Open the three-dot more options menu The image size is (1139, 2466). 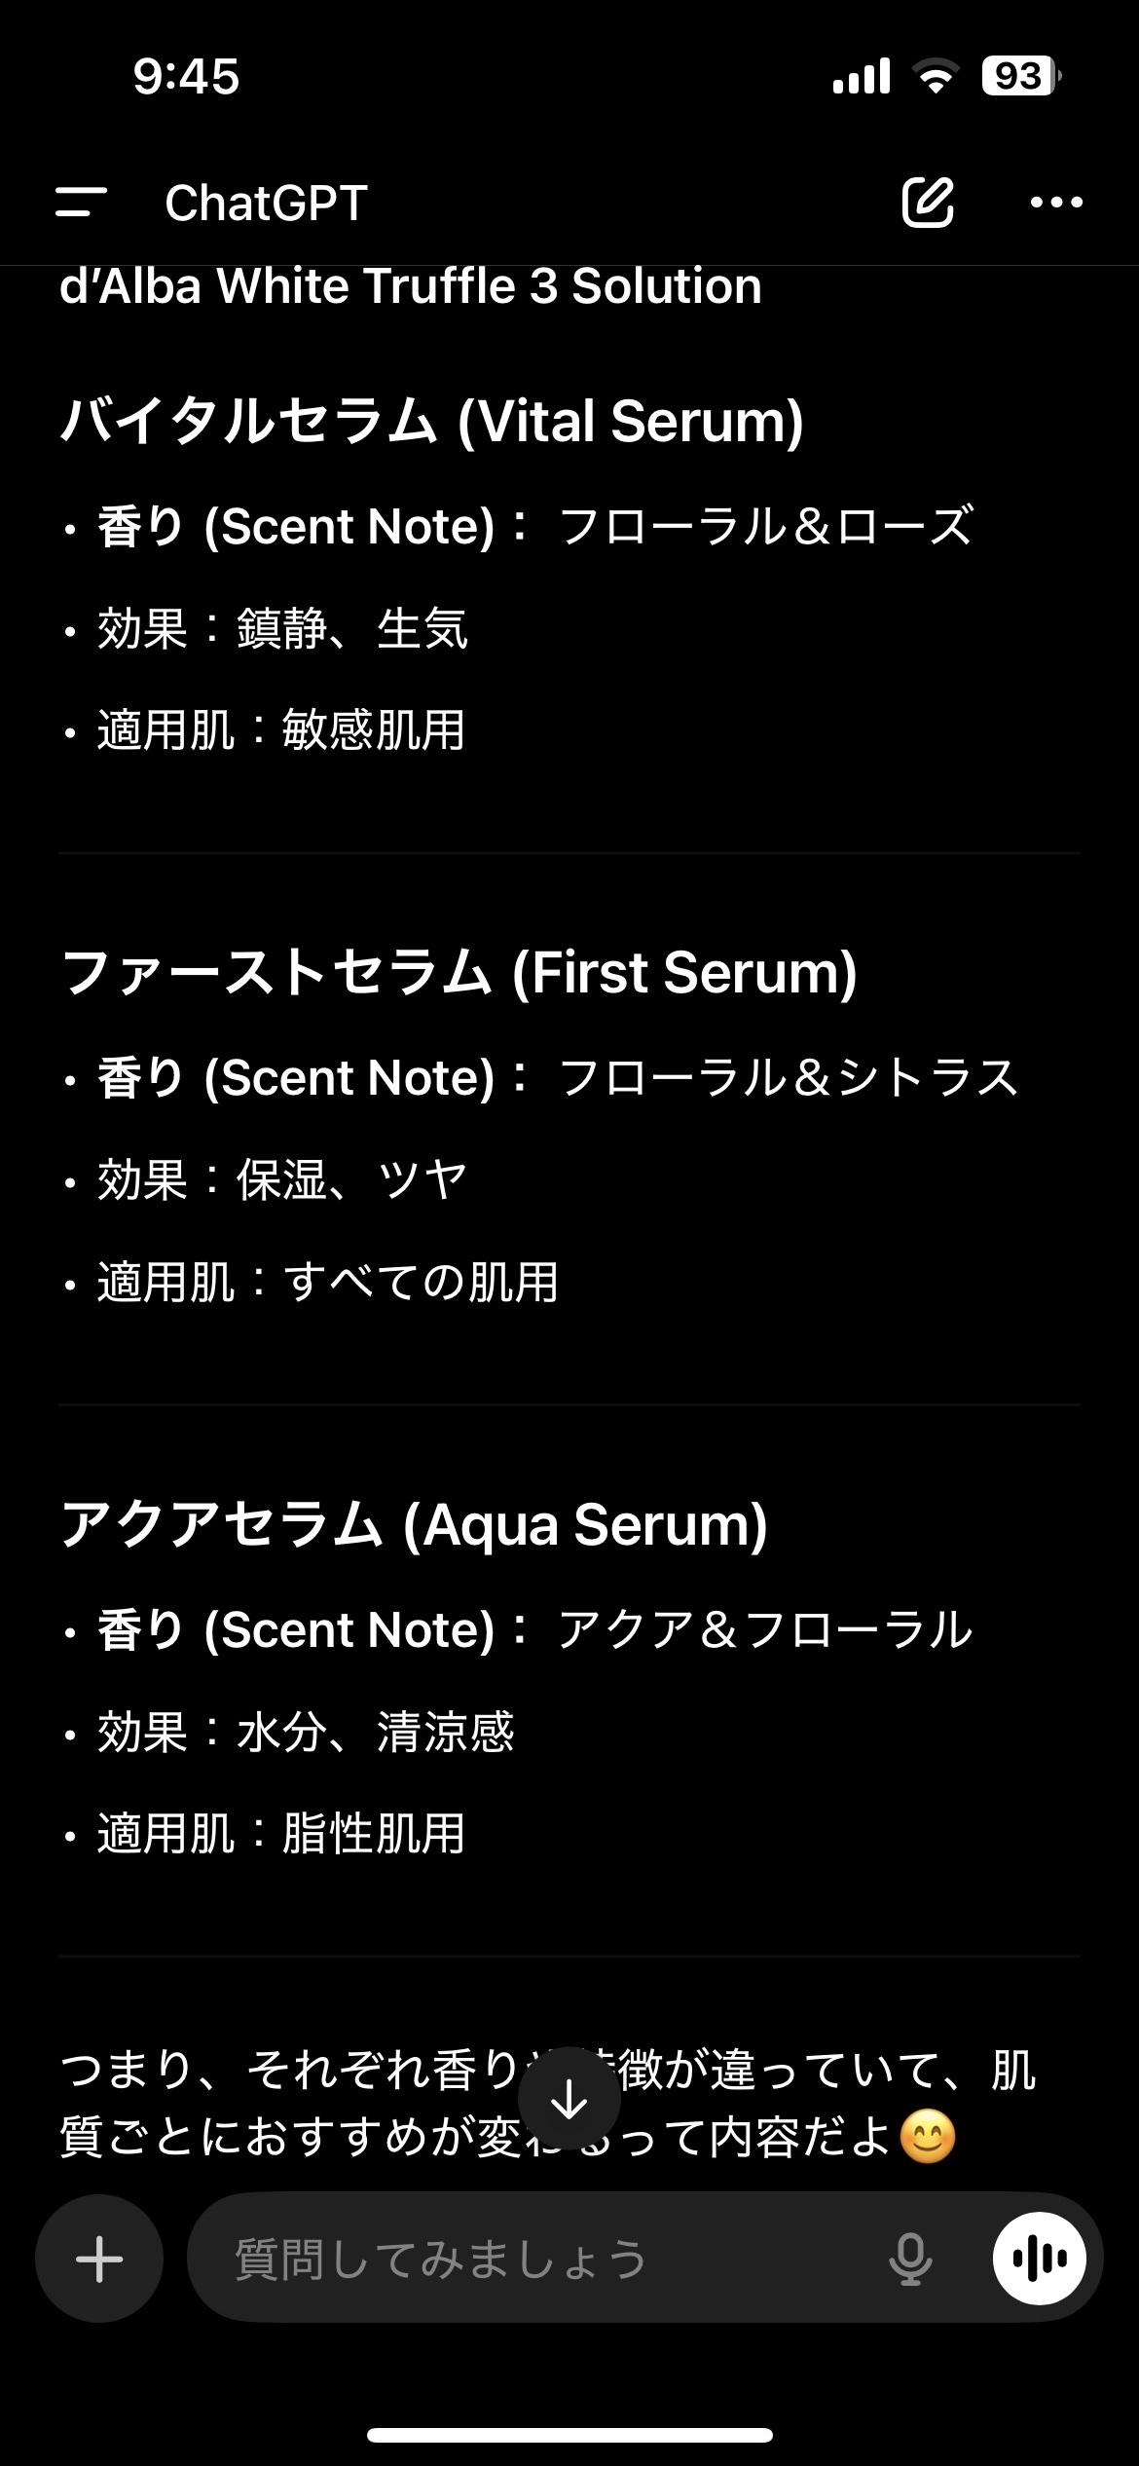coord(1056,203)
